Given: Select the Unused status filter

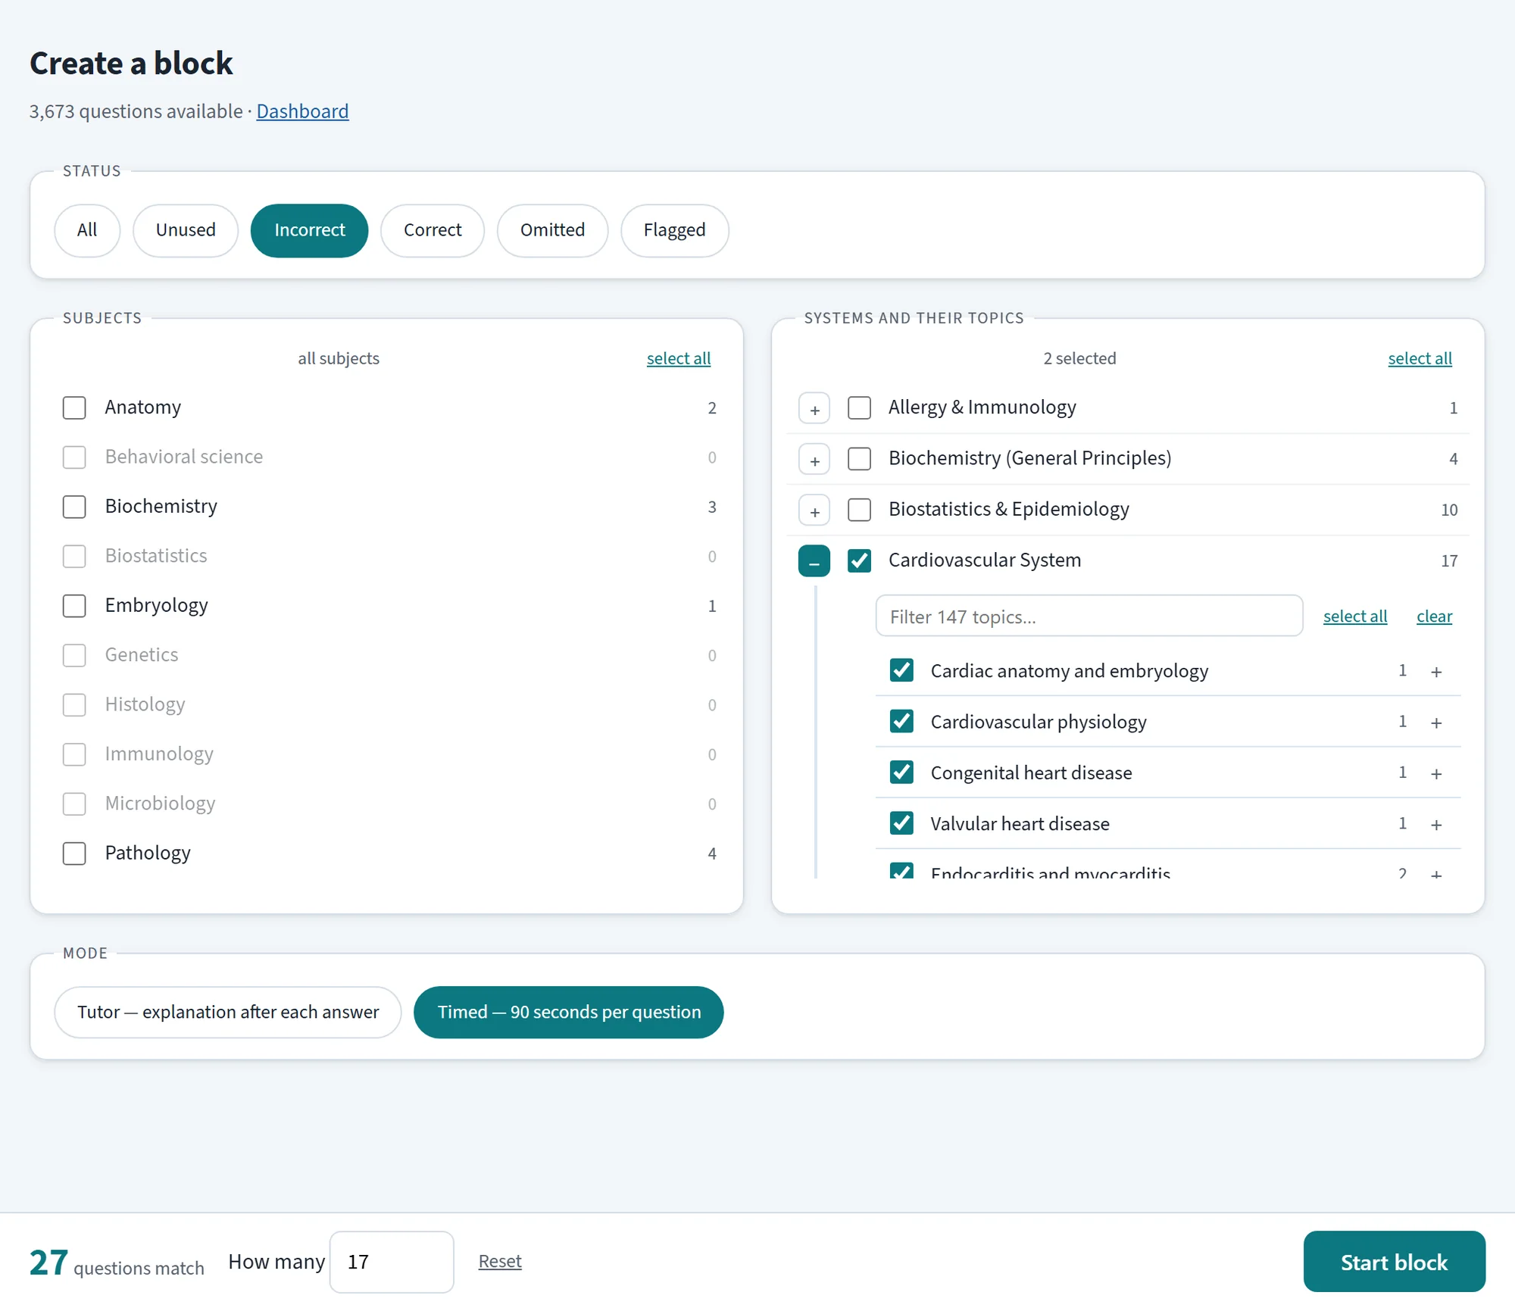Looking at the screenshot, I should tap(186, 230).
